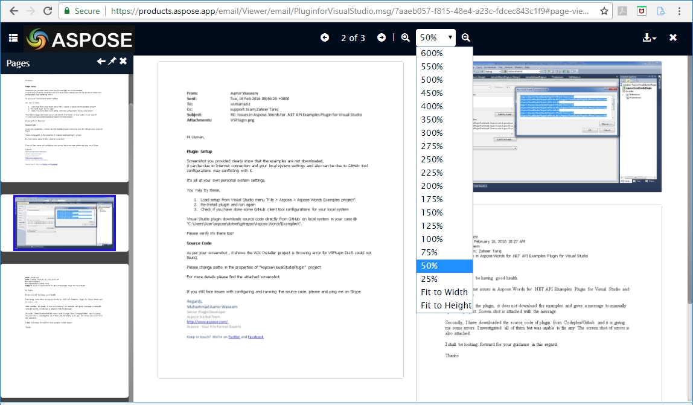The width and height of the screenshot is (693, 405).
Task: Click the browser address bar URL
Action: (x=350, y=11)
